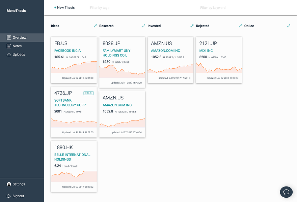Viewport: 297px width, 202px height.
Task: Open the chat bubble widget
Action: [x=286, y=192]
